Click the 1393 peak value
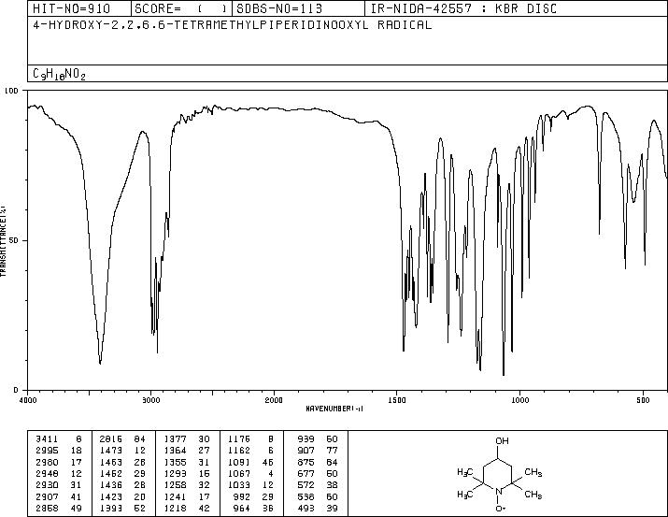The height and width of the screenshot is (517, 668). 111,508
